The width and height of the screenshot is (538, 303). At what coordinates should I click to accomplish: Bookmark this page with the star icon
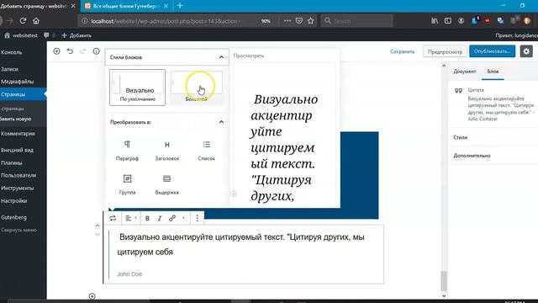[x=311, y=20]
